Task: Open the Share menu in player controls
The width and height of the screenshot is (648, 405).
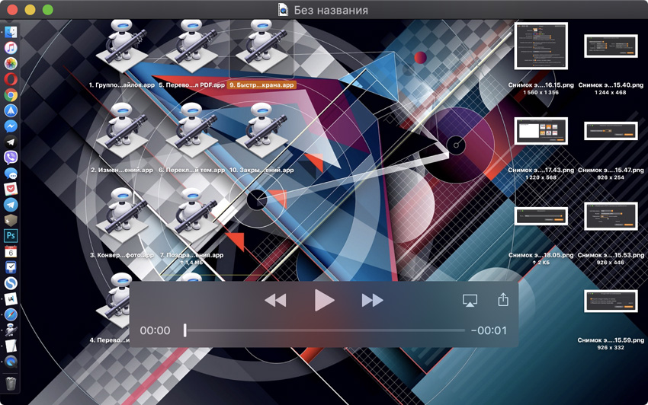Action: tap(503, 299)
